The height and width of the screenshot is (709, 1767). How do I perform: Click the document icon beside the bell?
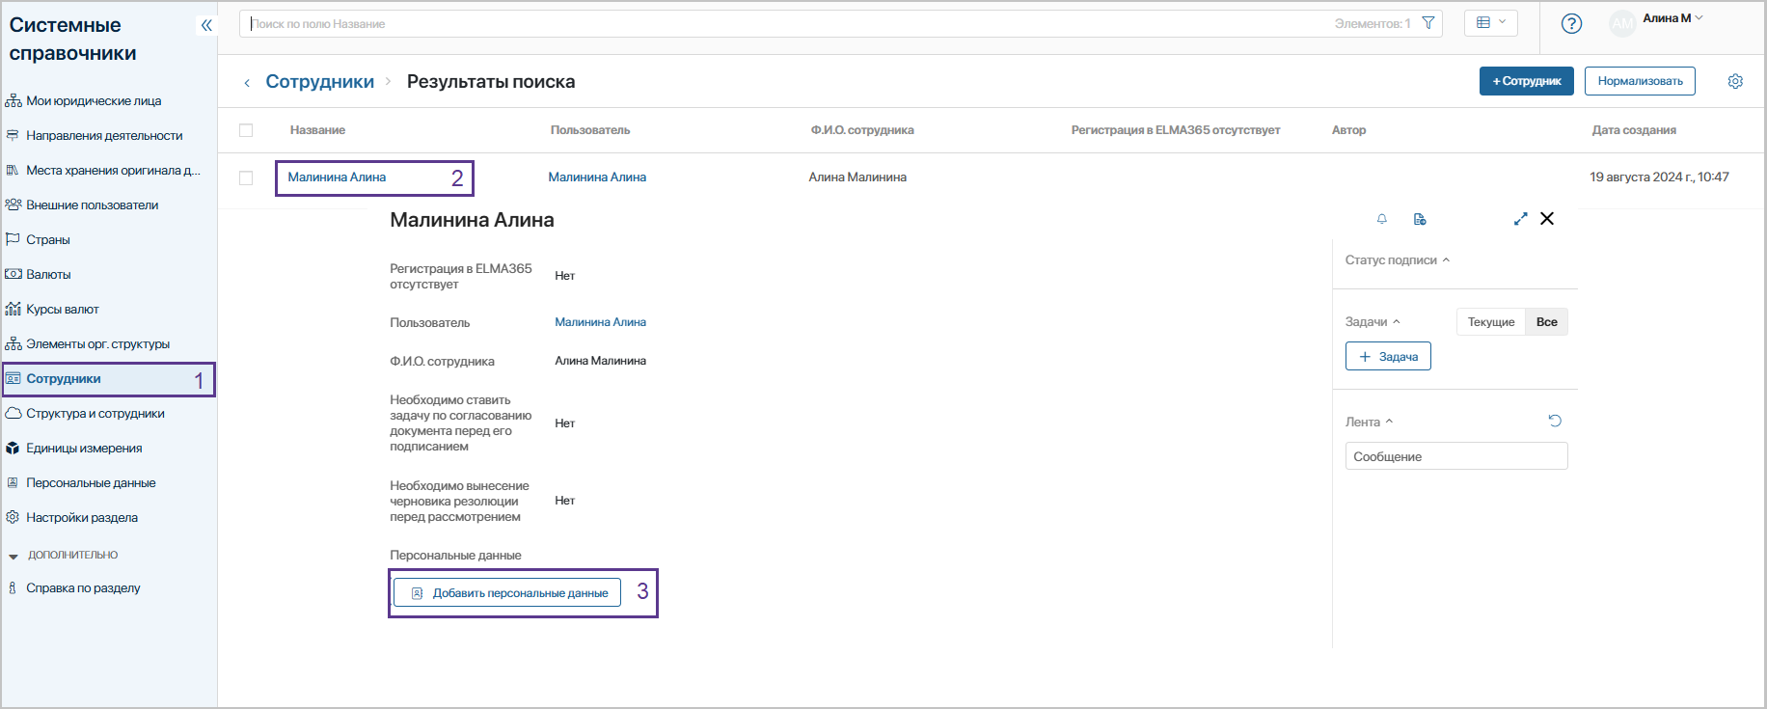1419,219
